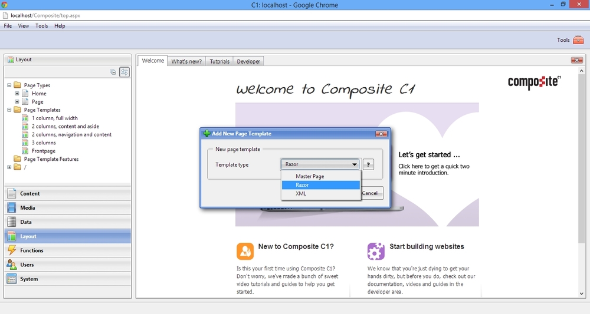Click the help question mark button
Viewport: 590px width, 314px height.
click(x=368, y=165)
